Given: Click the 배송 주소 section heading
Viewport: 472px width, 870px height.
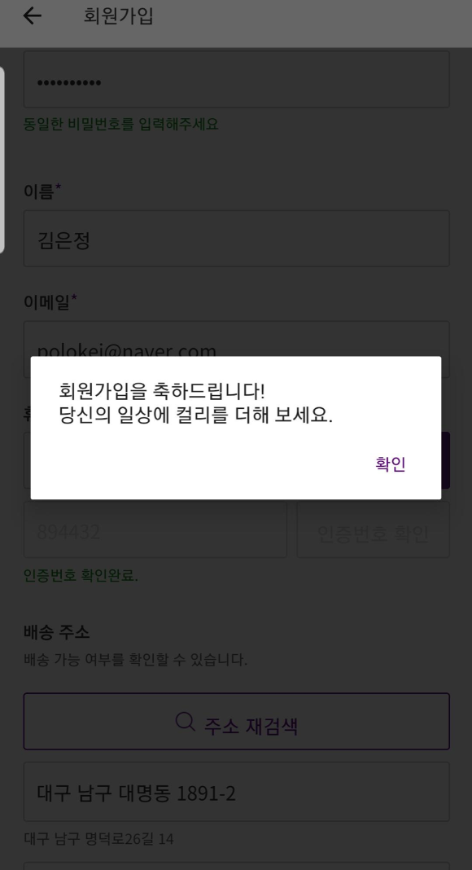Looking at the screenshot, I should (x=56, y=631).
